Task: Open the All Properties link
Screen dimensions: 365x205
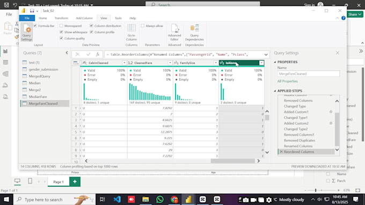Action: pos(288,81)
